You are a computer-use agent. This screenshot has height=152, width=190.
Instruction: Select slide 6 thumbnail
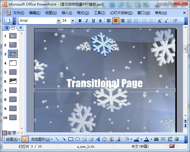click(x=13, y=81)
